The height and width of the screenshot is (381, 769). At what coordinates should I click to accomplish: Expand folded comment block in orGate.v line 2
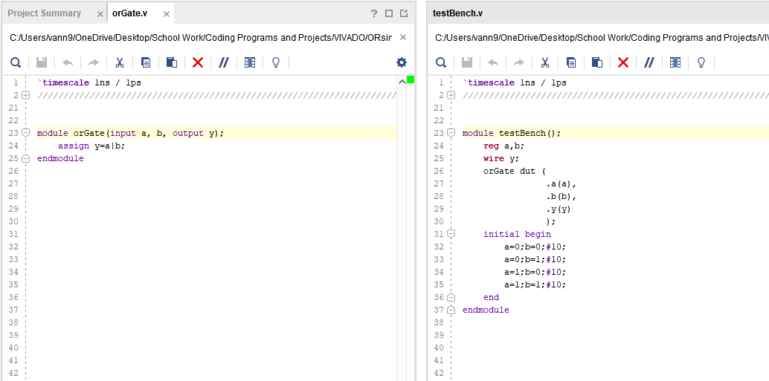[x=25, y=95]
